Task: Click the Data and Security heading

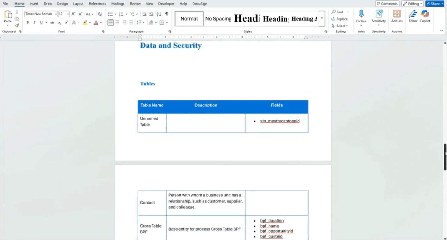Action: pos(171,46)
